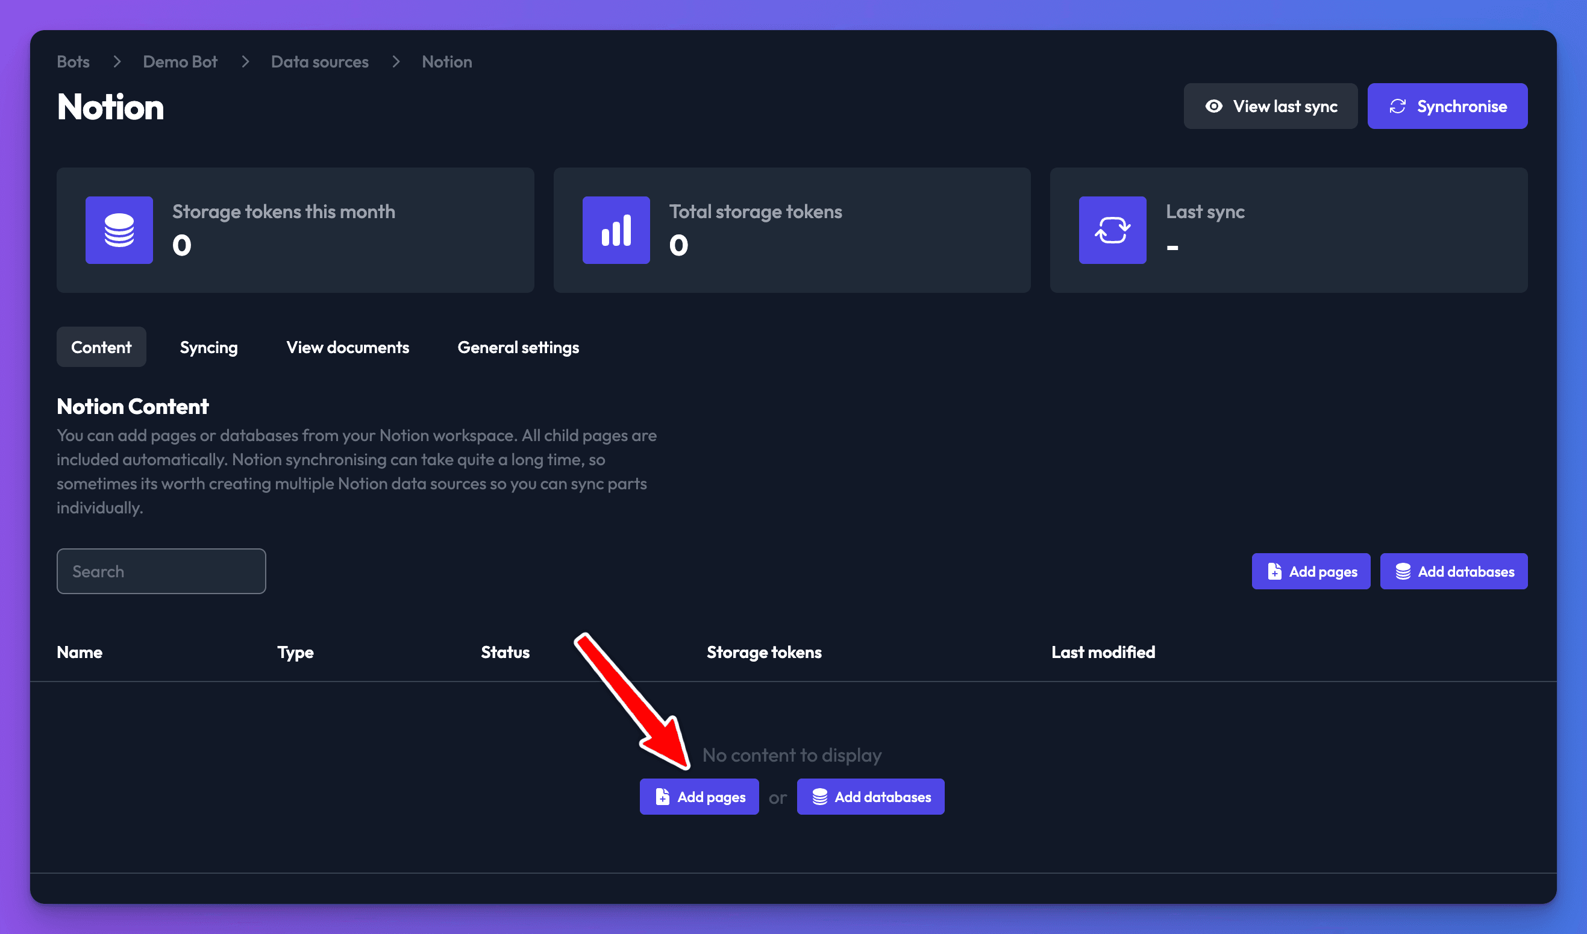Click the large Notion page title
Screen dimensions: 1587x934
tap(110, 107)
